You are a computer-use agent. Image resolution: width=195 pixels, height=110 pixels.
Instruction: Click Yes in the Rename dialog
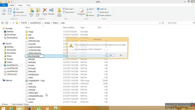coord(111,55)
